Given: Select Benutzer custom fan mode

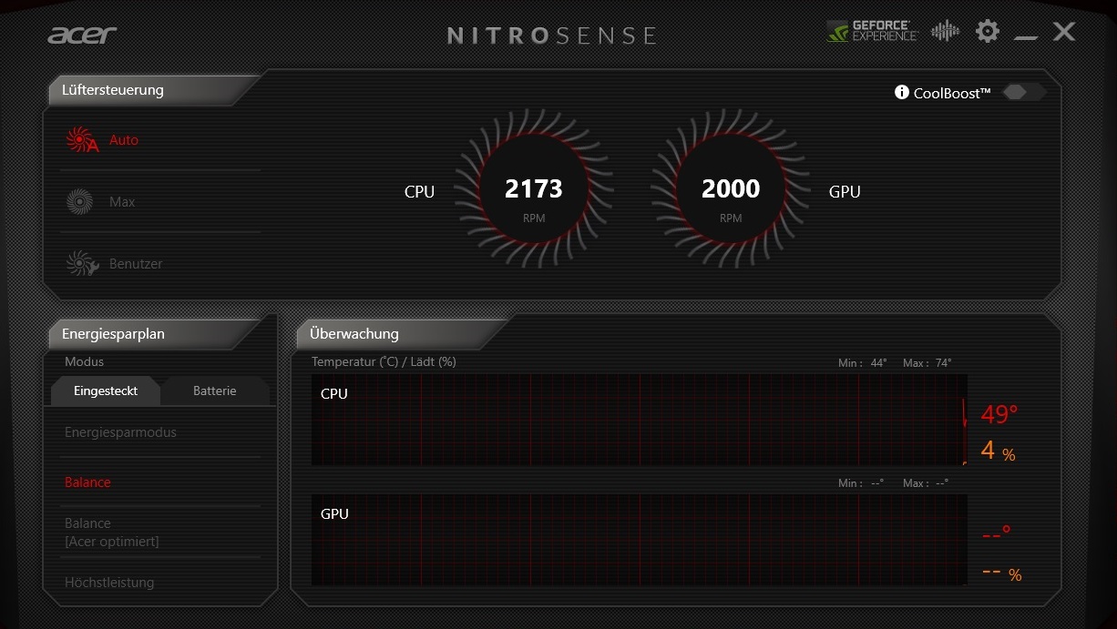Looking at the screenshot, I should tap(136, 264).
